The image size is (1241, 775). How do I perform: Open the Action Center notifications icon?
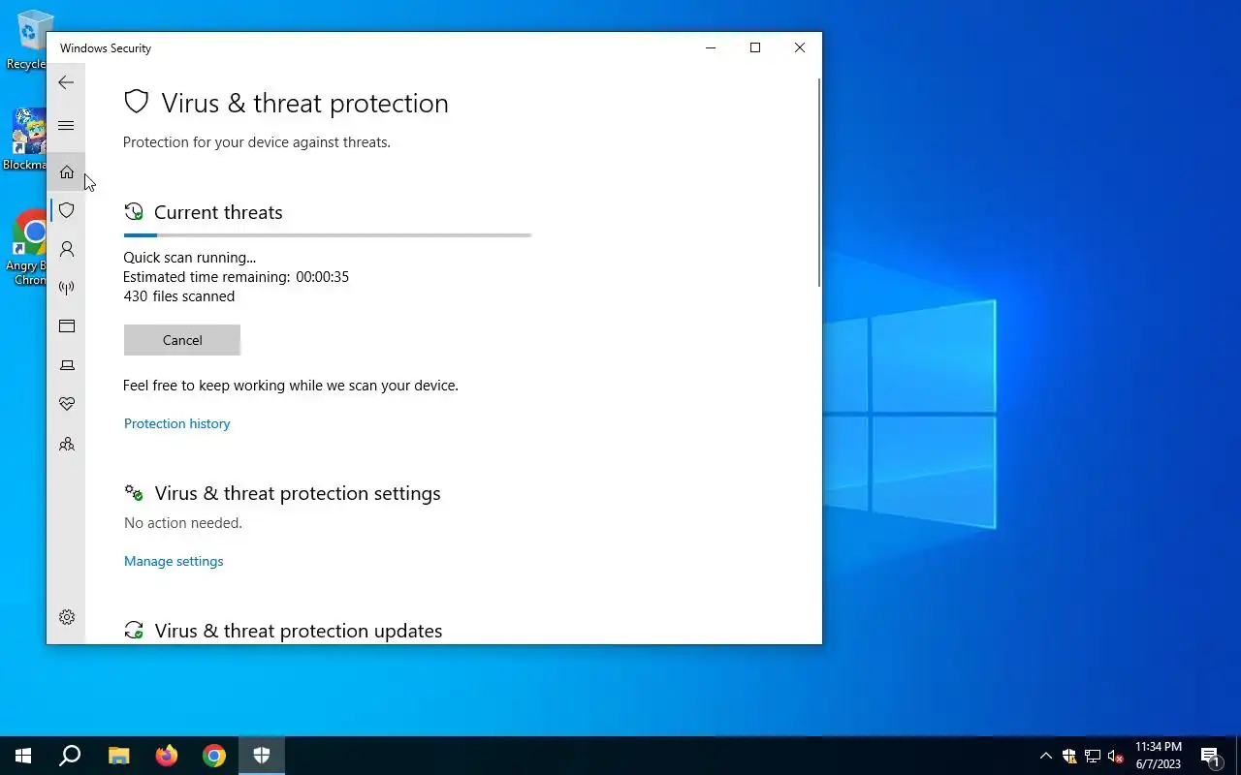pyautogui.click(x=1211, y=756)
